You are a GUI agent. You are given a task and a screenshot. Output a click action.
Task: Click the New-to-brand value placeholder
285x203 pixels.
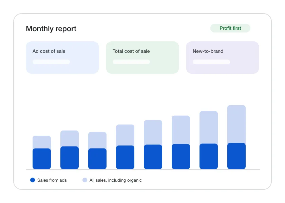click(x=211, y=62)
